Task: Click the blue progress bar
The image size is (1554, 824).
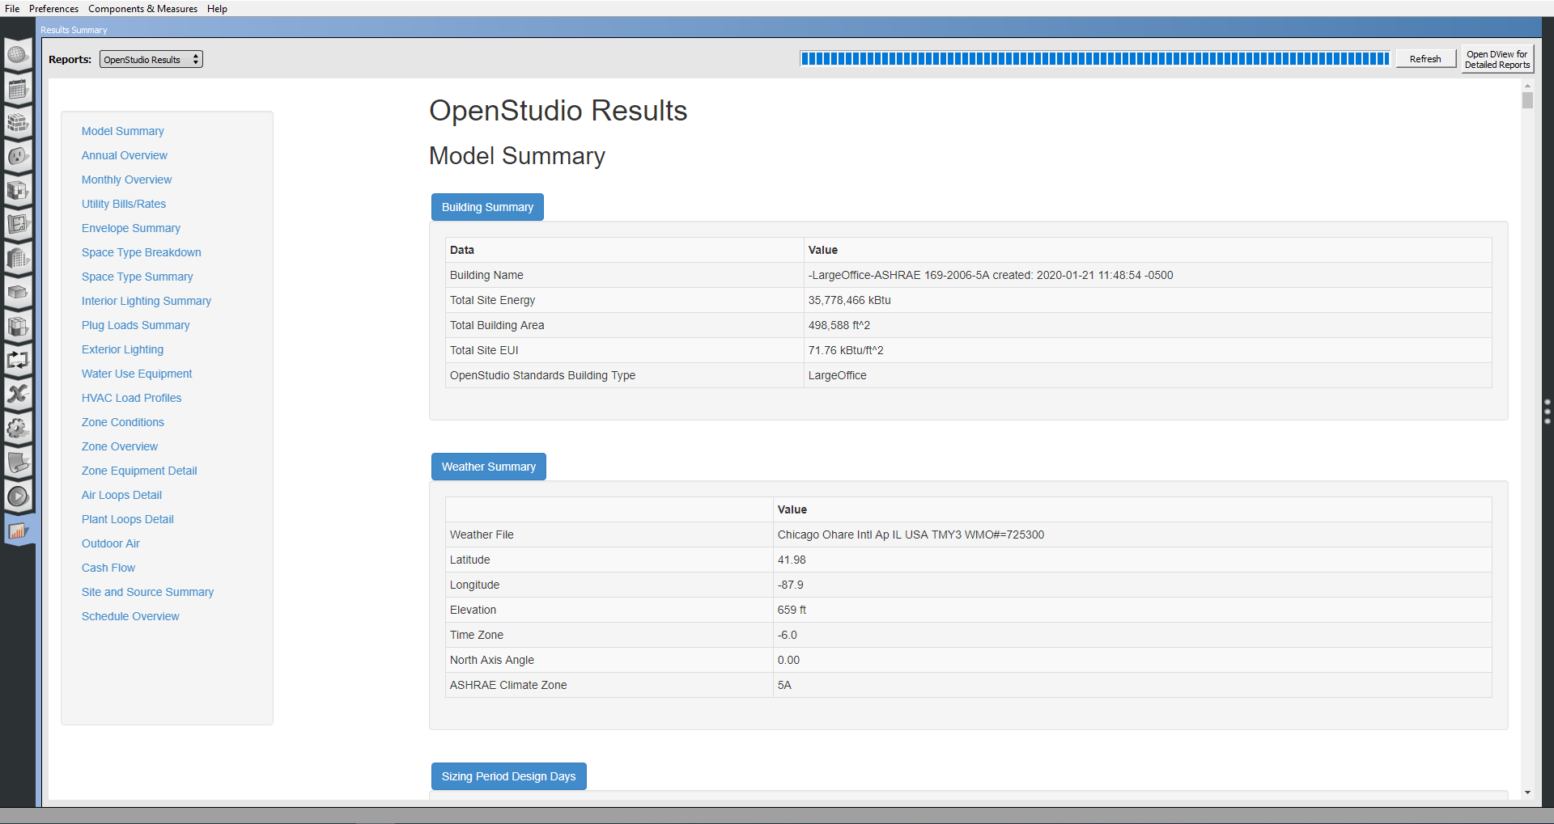Action: click(1093, 57)
